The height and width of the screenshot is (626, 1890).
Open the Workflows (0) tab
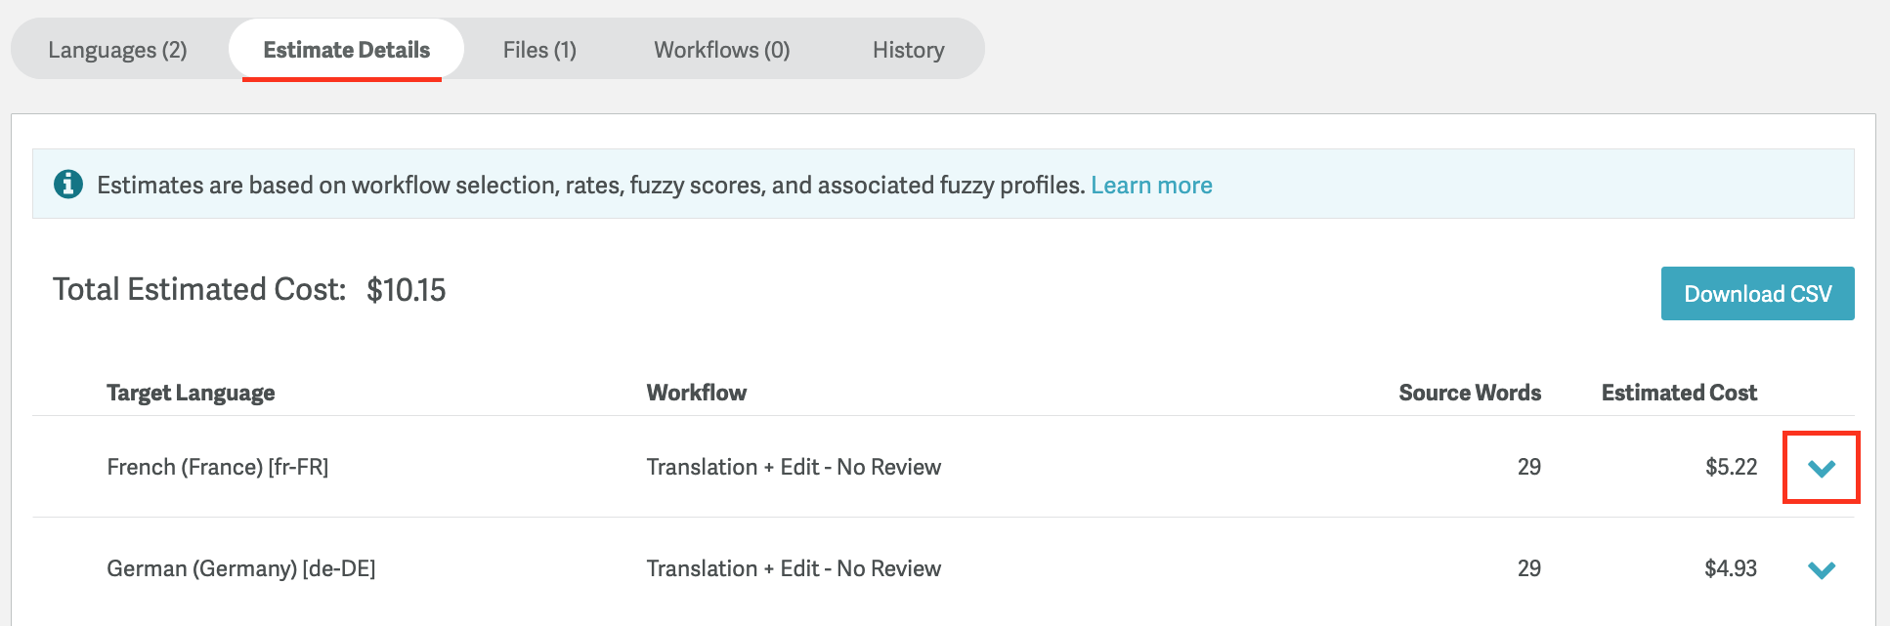coord(721,50)
